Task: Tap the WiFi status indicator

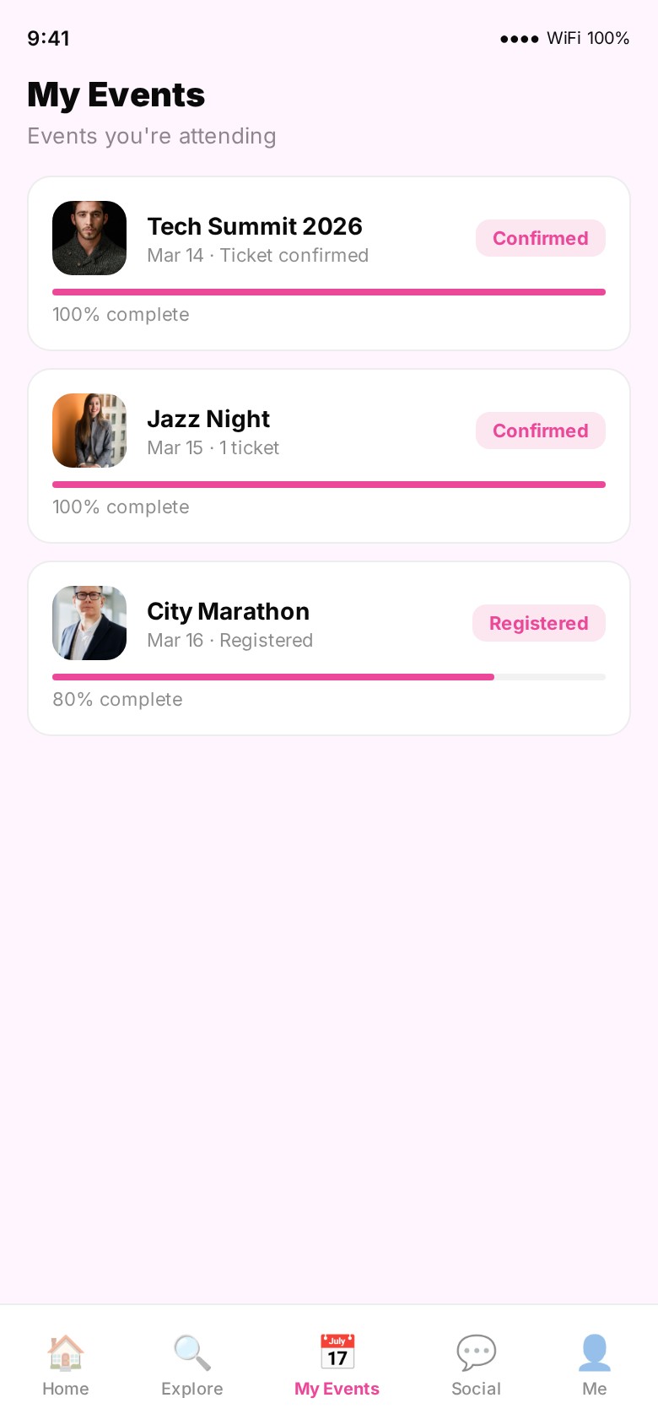Action: 564,38
